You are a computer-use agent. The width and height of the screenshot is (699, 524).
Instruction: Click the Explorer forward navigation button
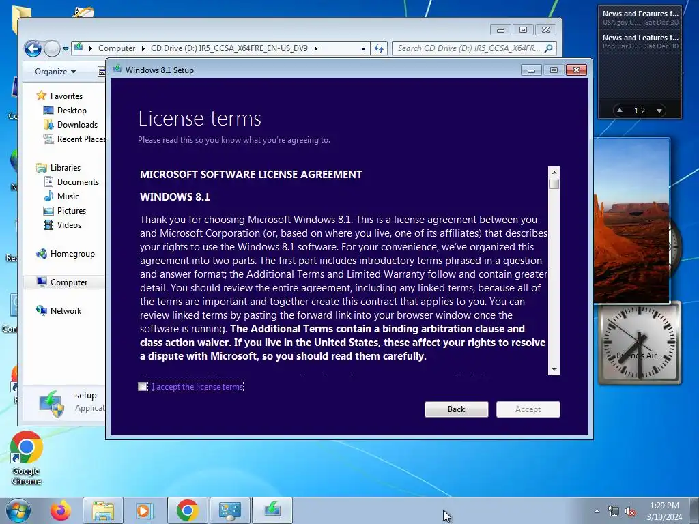tap(52, 48)
